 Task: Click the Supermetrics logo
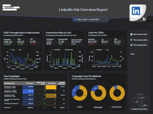(11, 7)
